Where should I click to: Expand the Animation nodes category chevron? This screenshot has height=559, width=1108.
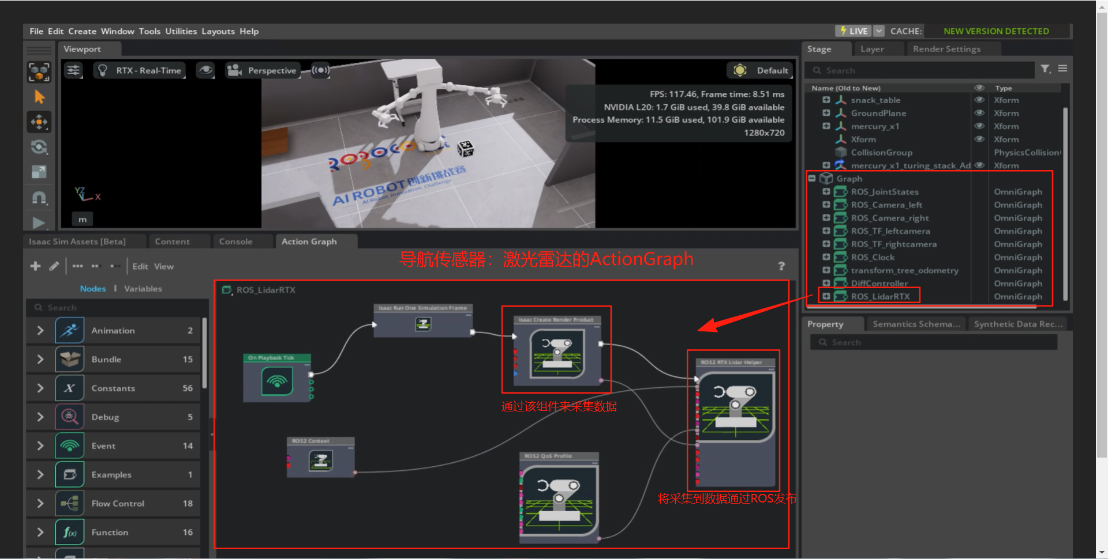40,330
